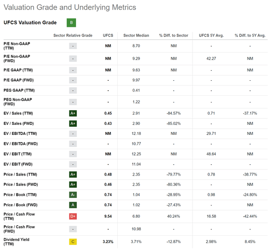Click the % Diff. to Sector column header
Screen dimensions: 269x250
tap(174, 35)
